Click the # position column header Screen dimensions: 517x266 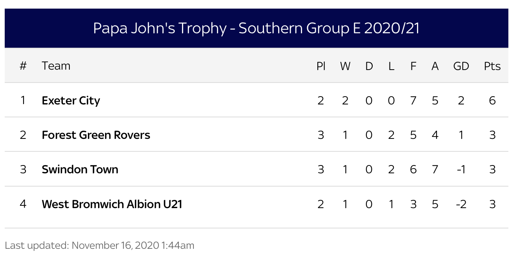pos(23,66)
